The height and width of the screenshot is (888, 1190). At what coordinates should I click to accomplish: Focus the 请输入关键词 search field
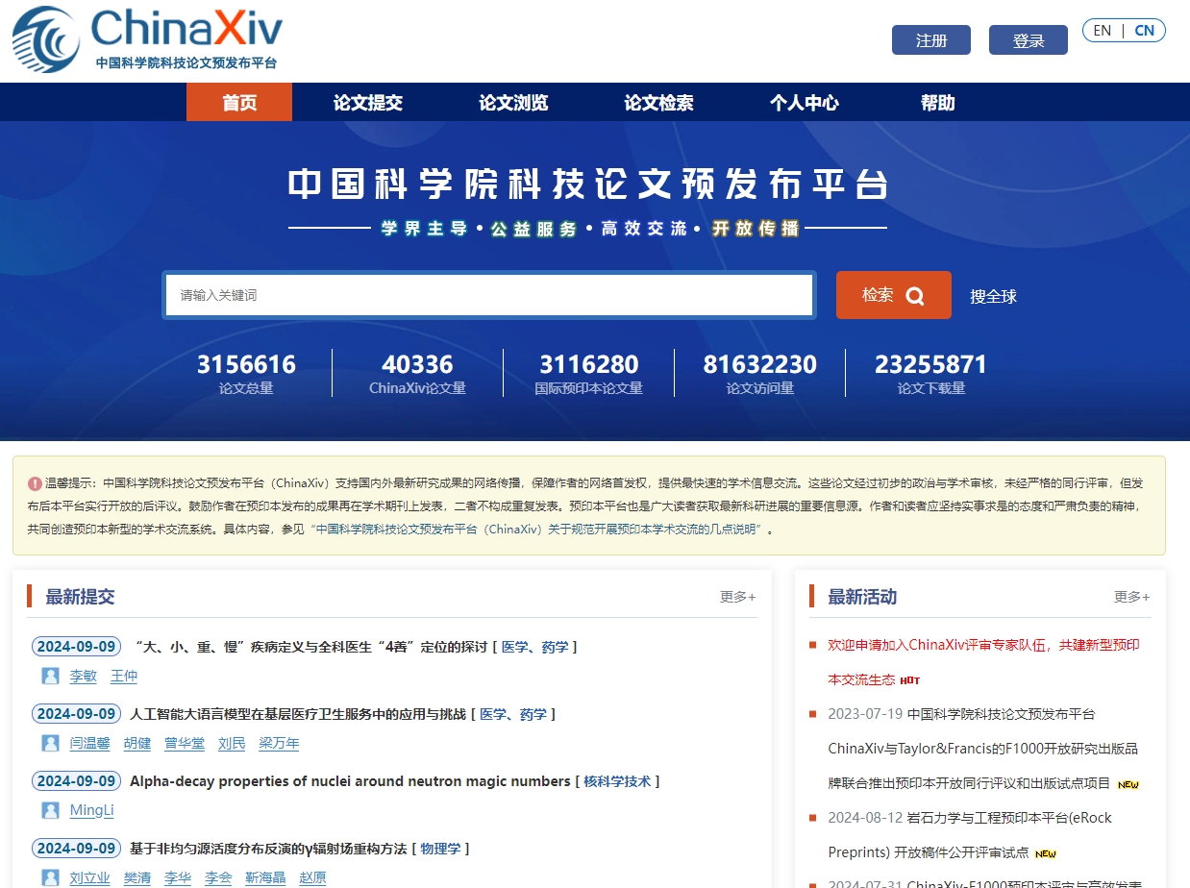pos(489,295)
